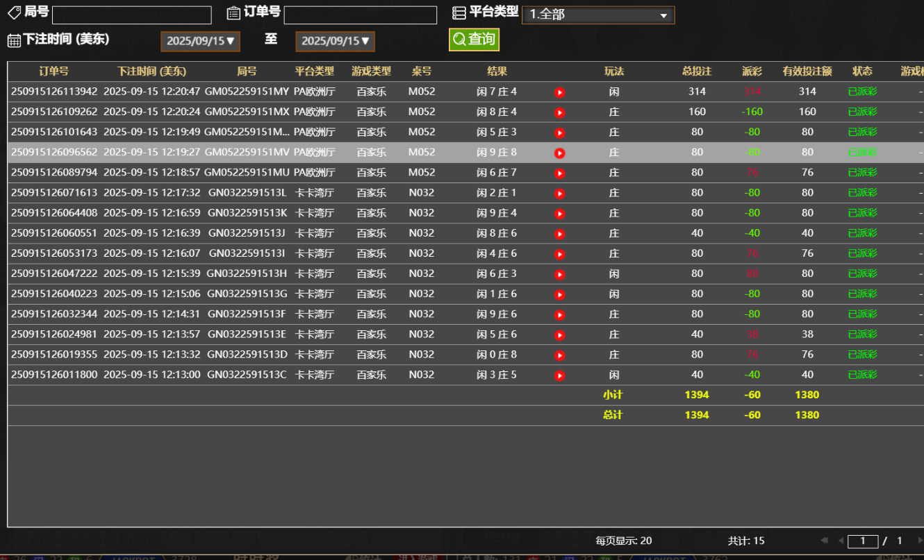Screen dimensions: 924x560
Task: Click the 查询 search button
Action: tap(474, 40)
